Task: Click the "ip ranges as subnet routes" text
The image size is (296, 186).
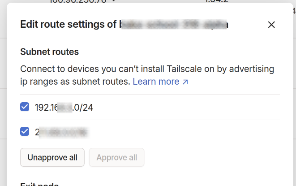Action: tap(75, 82)
